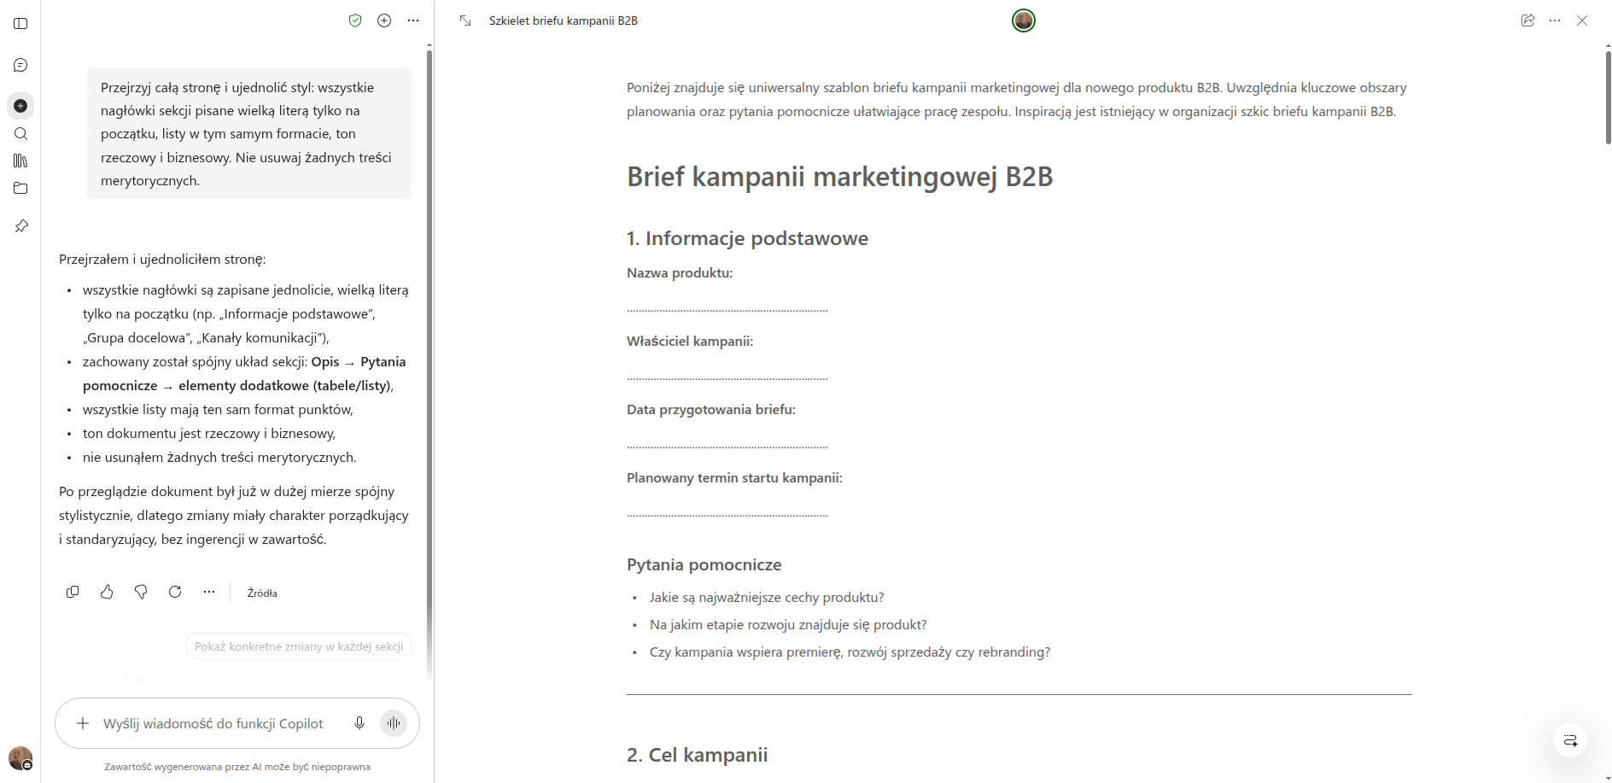Click bullet 'Jakie są najważniejsze cechy produktu?'

(x=767, y=598)
